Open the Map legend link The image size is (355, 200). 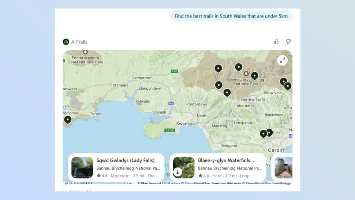pos(151,184)
